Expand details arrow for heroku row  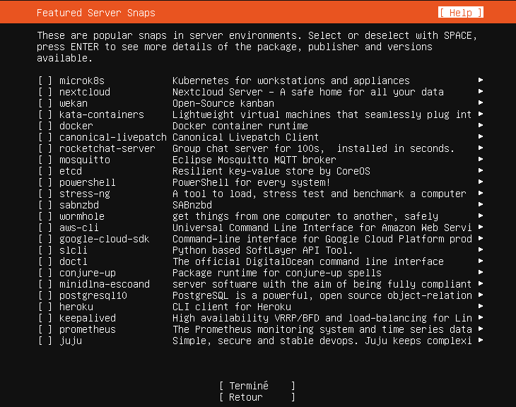pos(481,306)
